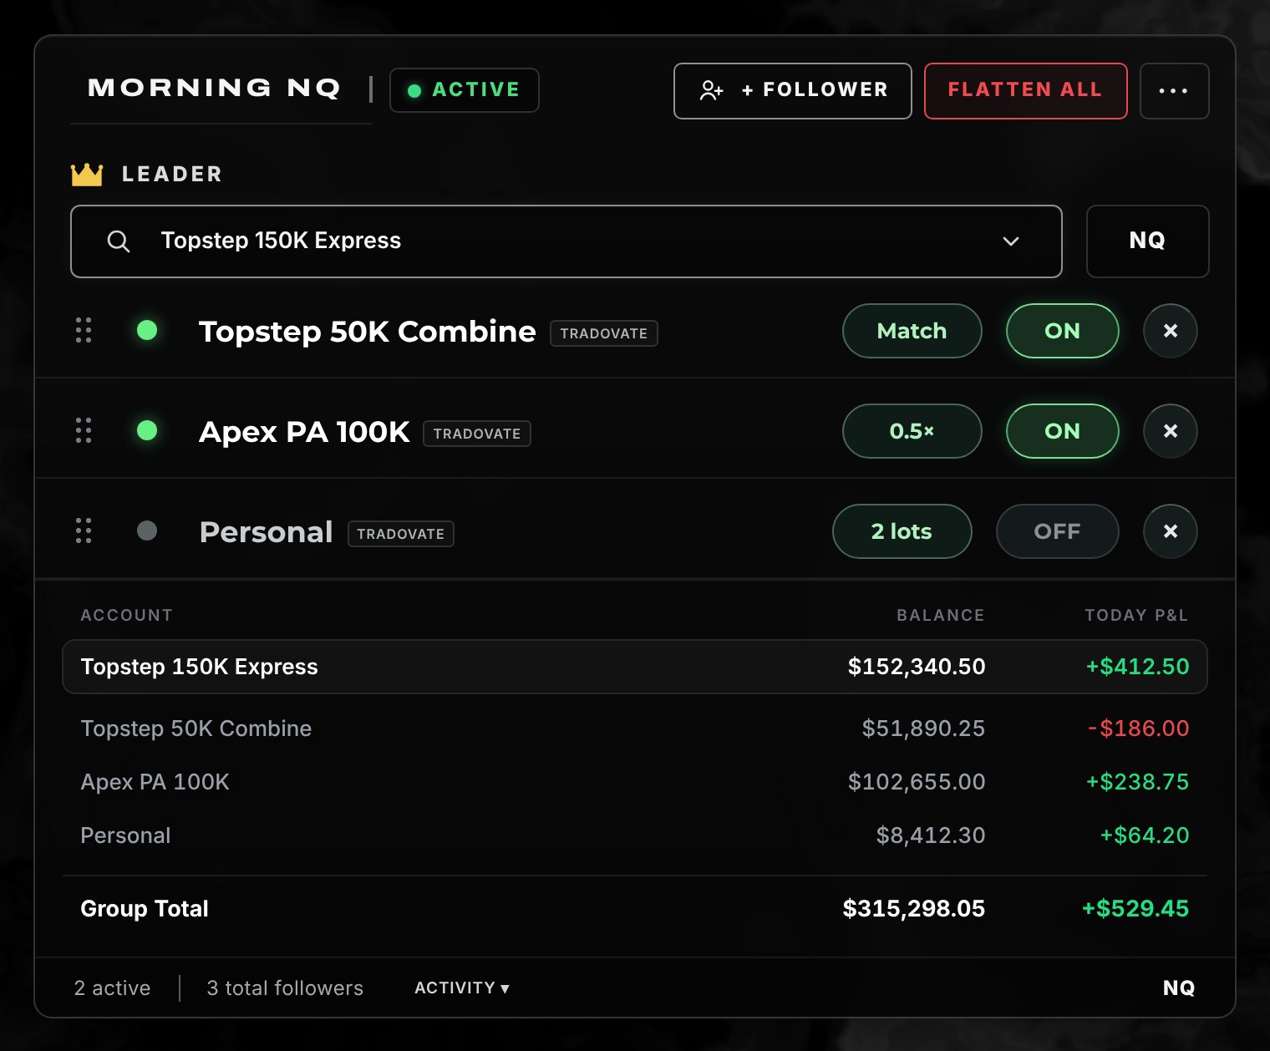Click the Apex PA 100K follower name
Screen dimensions: 1270x1051
[304, 432]
